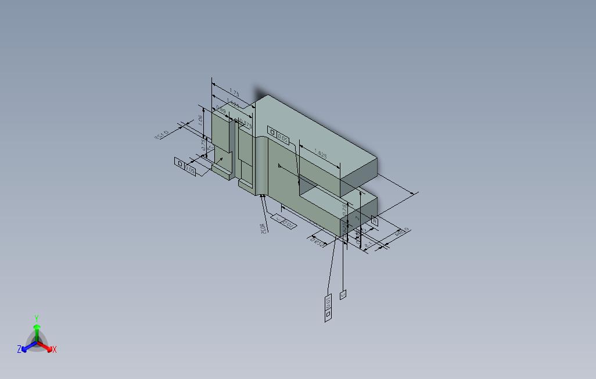Select the datum label C below the part

pyautogui.click(x=343, y=294)
